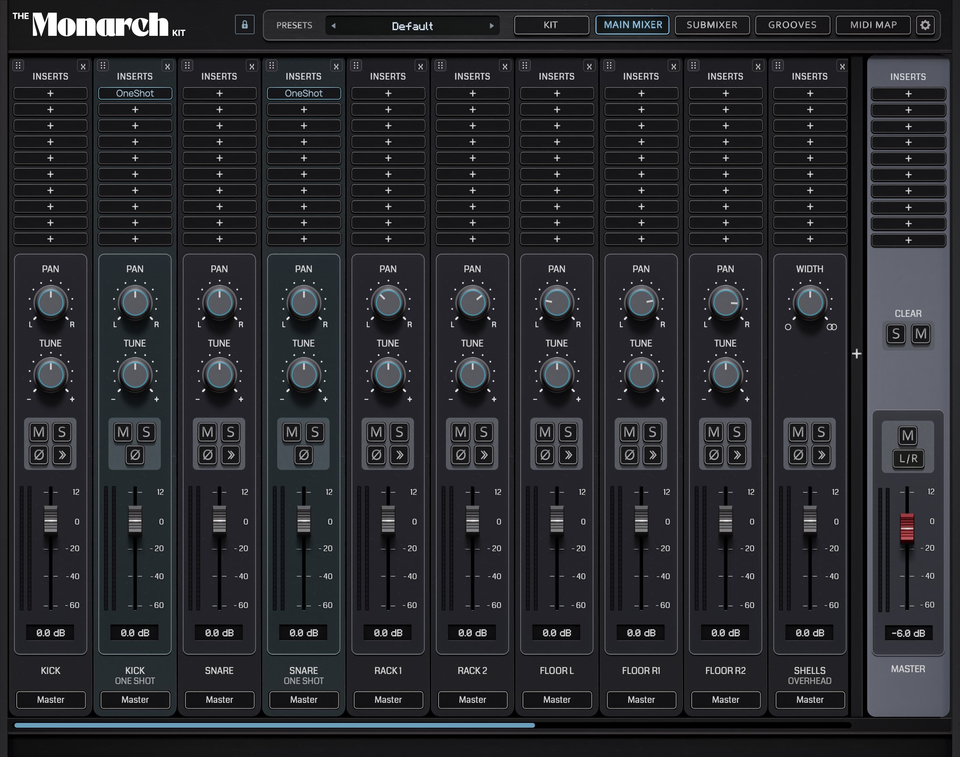
Task: Remove the KICK channel with its X button
Action: (83, 66)
